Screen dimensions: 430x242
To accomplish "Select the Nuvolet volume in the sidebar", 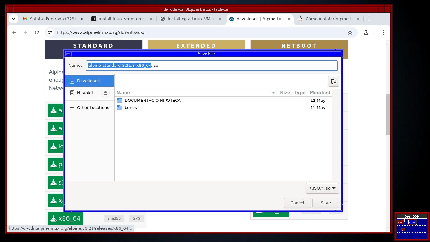I will tap(85, 93).
